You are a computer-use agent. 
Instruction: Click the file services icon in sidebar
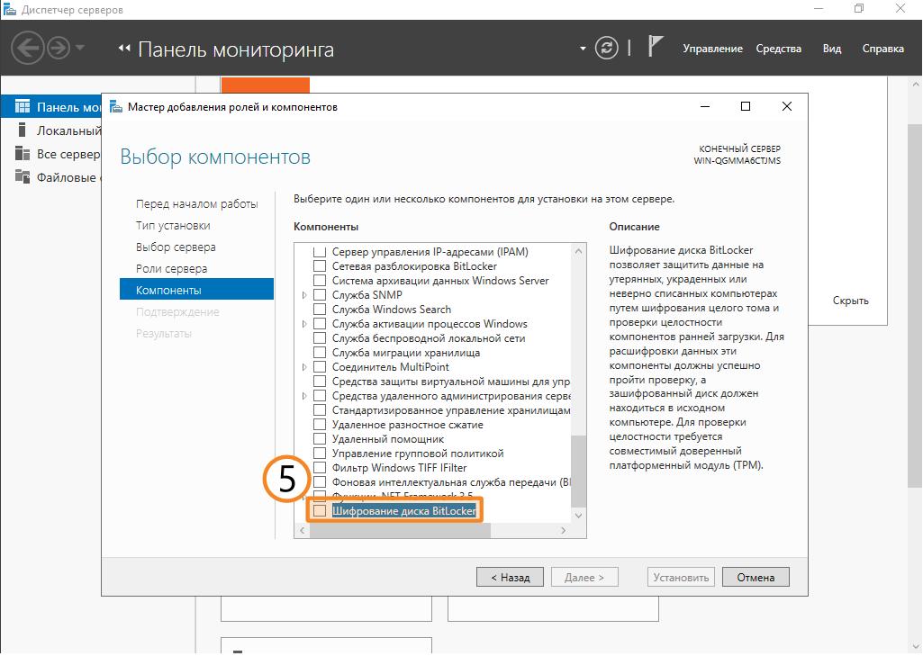click(x=23, y=177)
